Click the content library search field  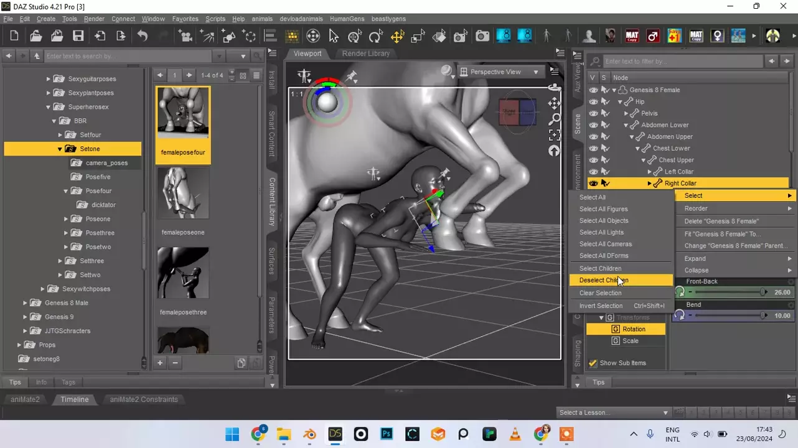tap(128, 56)
